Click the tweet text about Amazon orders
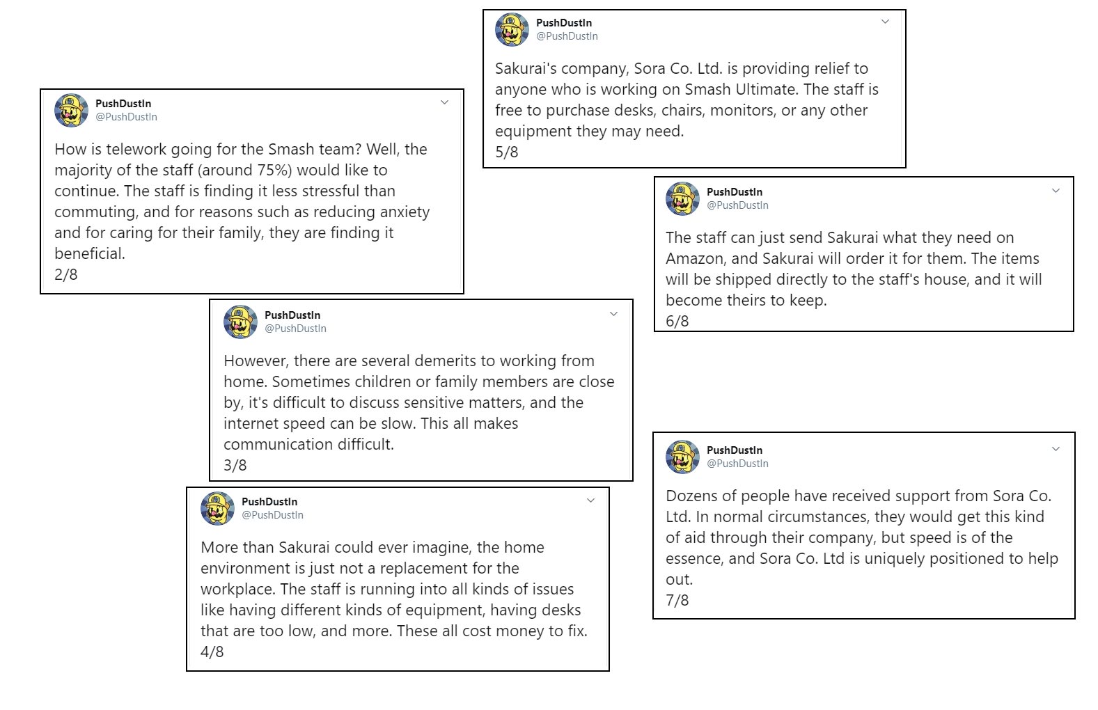The image size is (1098, 710). (x=853, y=269)
